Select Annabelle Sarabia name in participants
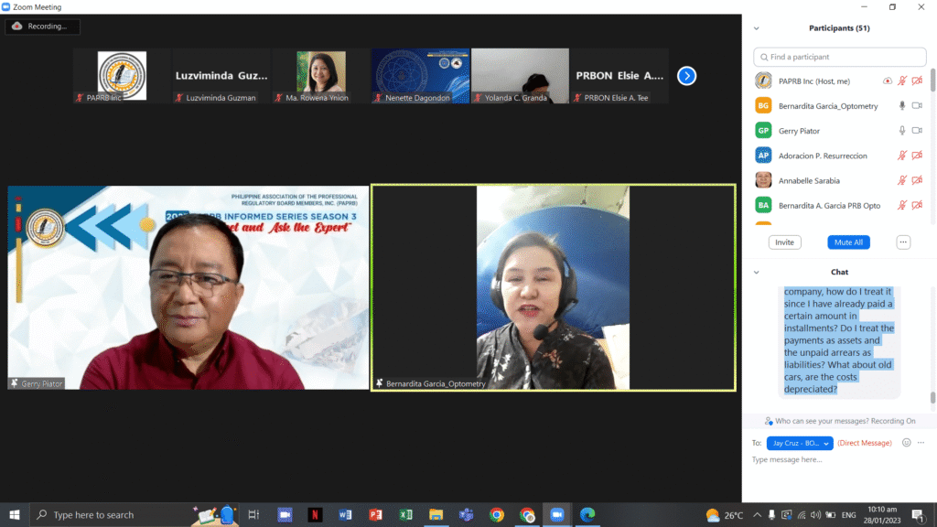This screenshot has height=527, width=937. tap(809, 180)
